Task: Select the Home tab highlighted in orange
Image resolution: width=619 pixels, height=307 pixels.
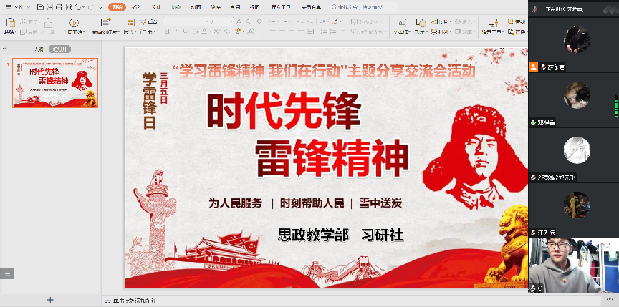Action: coord(116,7)
